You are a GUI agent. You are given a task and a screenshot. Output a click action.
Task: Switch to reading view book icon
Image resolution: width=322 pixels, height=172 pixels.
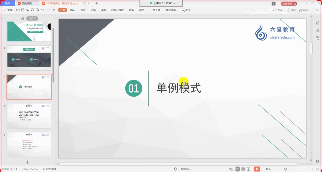click(249, 169)
